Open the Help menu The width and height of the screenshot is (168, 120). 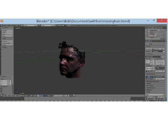point(19,25)
